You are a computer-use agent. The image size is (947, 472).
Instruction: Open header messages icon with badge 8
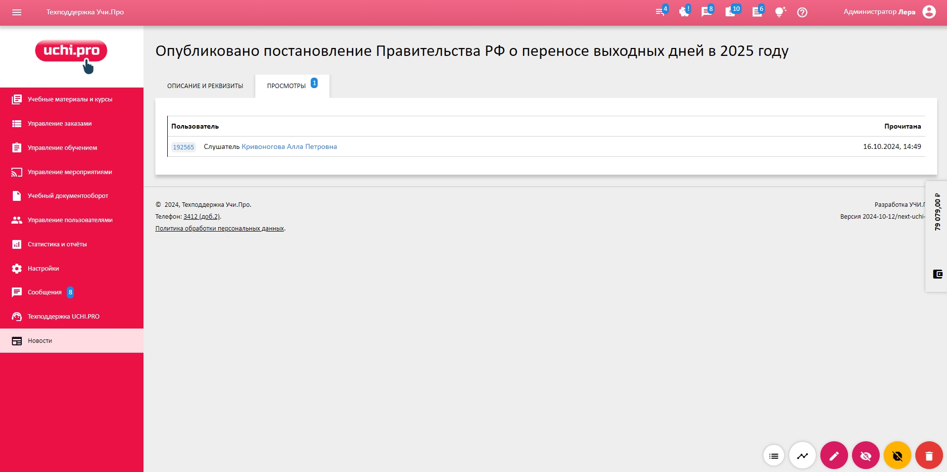[707, 12]
